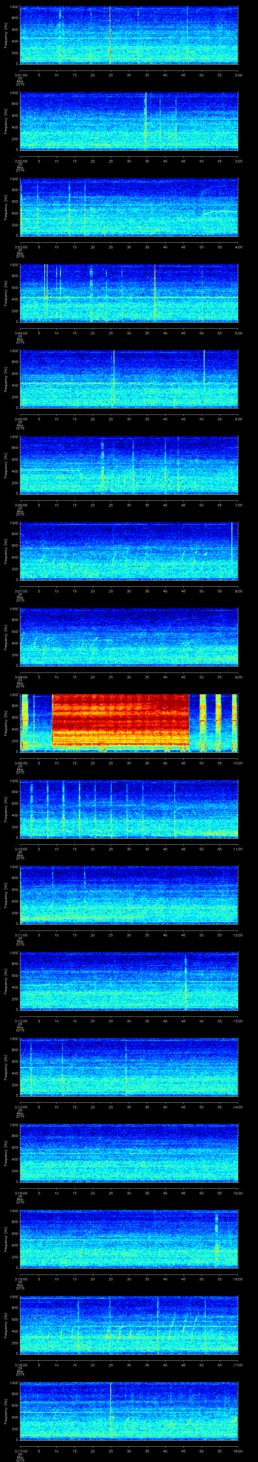Image resolution: width=258 pixels, height=1462 pixels.
Task: Click the '10:00' end time label
Action: pyautogui.click(x=238, y=762)
